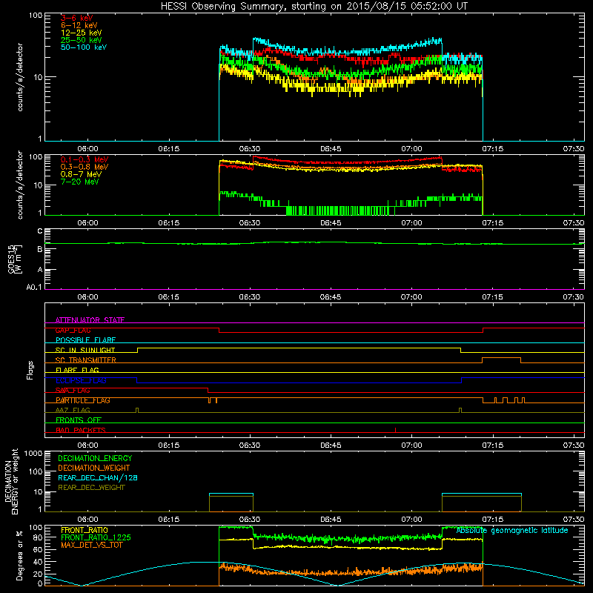This screenshot has width=593, height=593.
Task: Select the POSSIBLE_FLARE flag label
Action: pyautogui.click(x=85, y=340)
